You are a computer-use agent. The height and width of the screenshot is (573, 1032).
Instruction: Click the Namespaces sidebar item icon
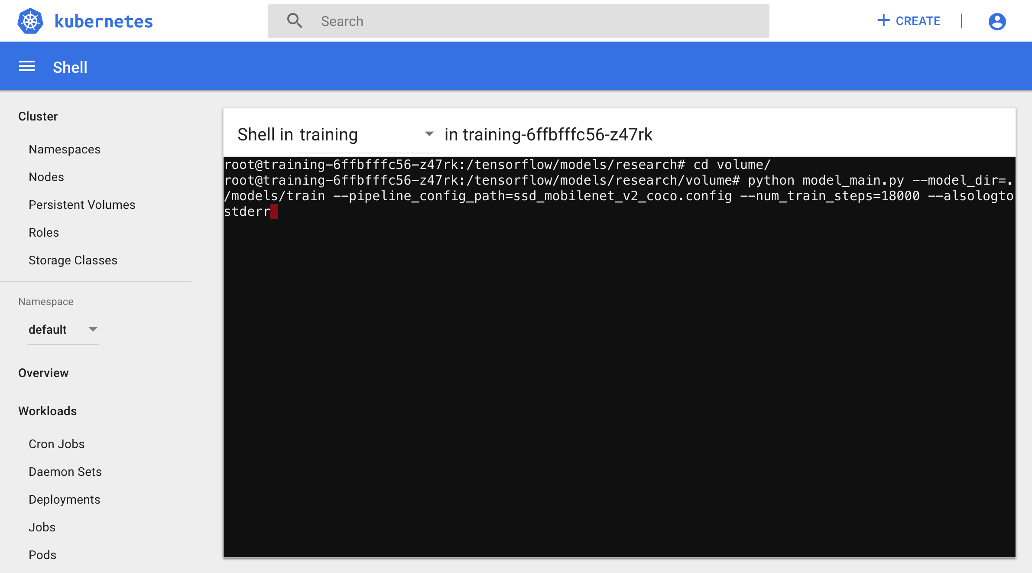tap(64, 149)
